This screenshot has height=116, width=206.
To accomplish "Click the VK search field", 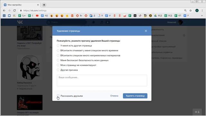I will [67, 22].
